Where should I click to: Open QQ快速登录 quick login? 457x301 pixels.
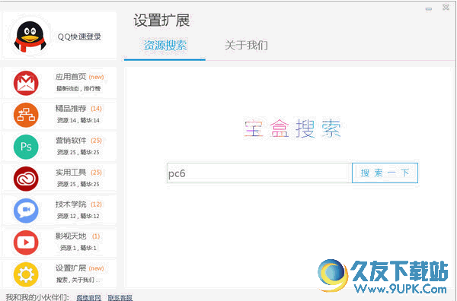coord(79,37)
